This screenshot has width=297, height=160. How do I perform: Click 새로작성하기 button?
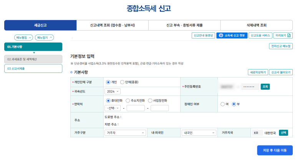(x=258, y=72)
